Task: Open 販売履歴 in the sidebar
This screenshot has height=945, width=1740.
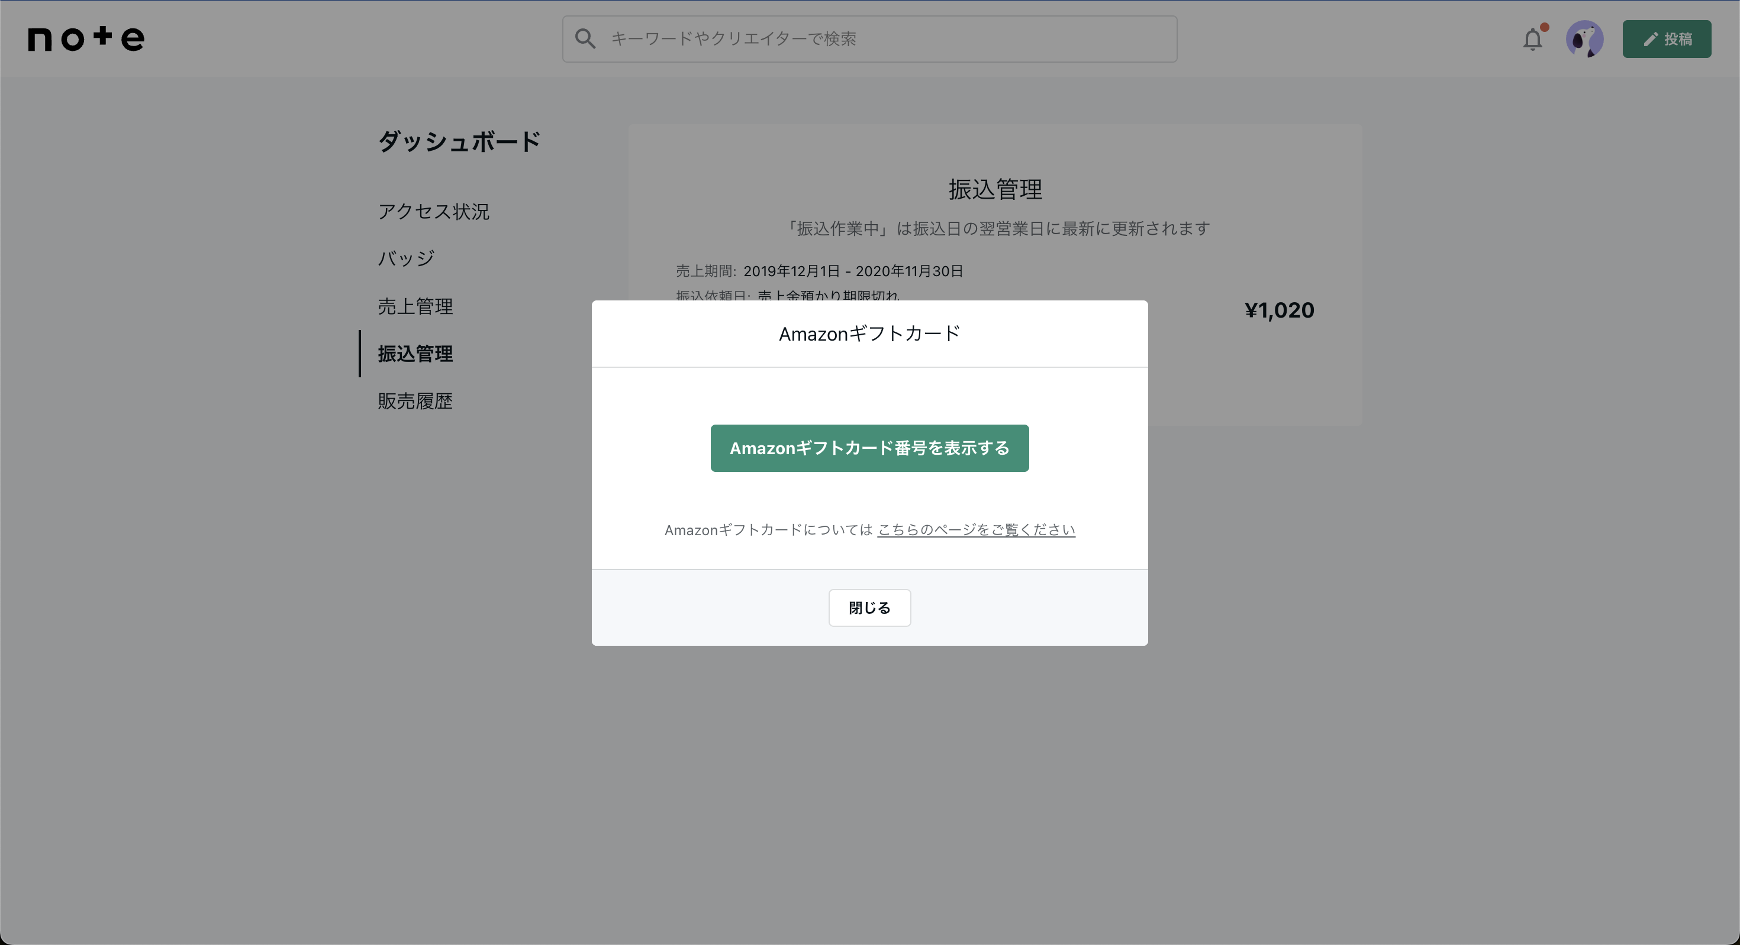Action: coord(415,401)
